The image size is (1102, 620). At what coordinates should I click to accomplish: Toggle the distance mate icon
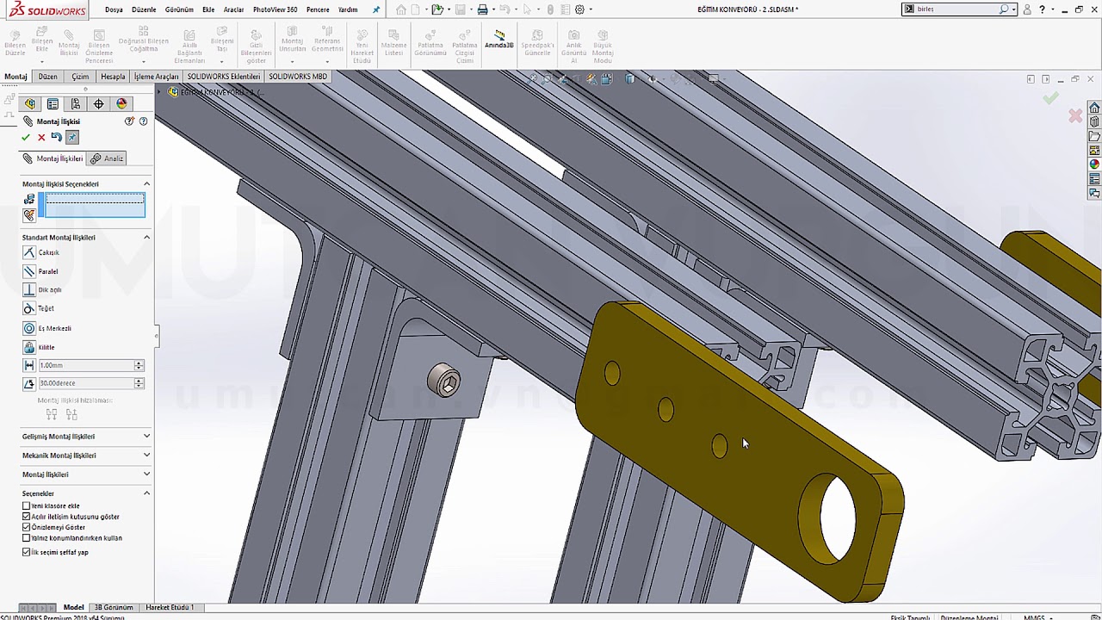[29, 365]
